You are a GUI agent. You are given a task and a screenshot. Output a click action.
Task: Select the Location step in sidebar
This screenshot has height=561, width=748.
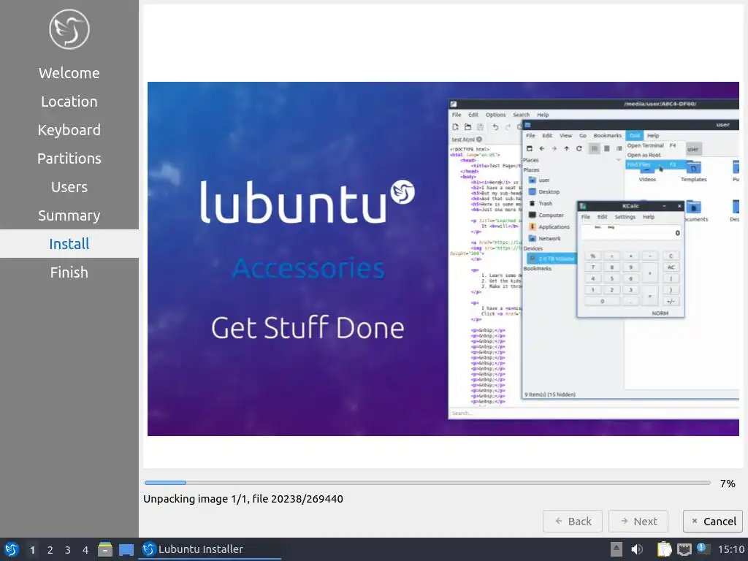point(69,102)
